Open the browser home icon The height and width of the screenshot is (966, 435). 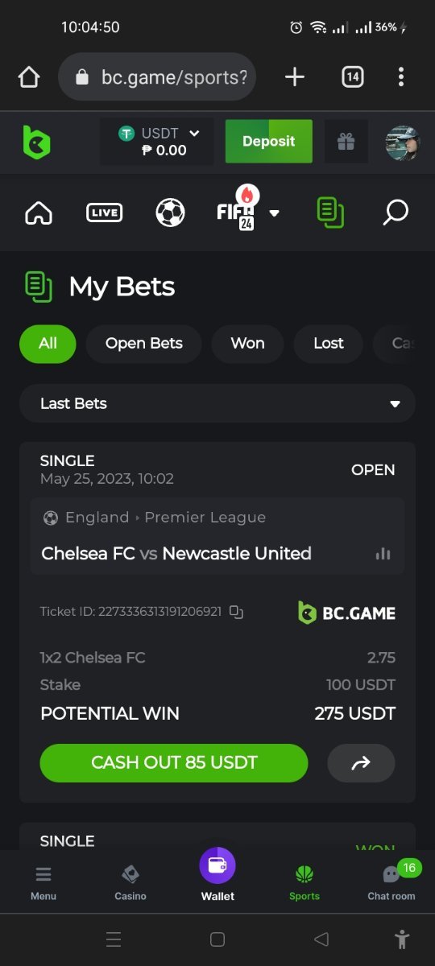click(29, 77)
